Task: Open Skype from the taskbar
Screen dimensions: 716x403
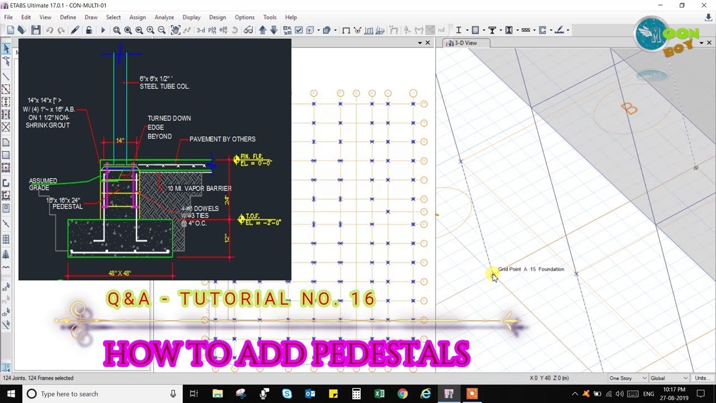Action: click(x=286, y=394)
